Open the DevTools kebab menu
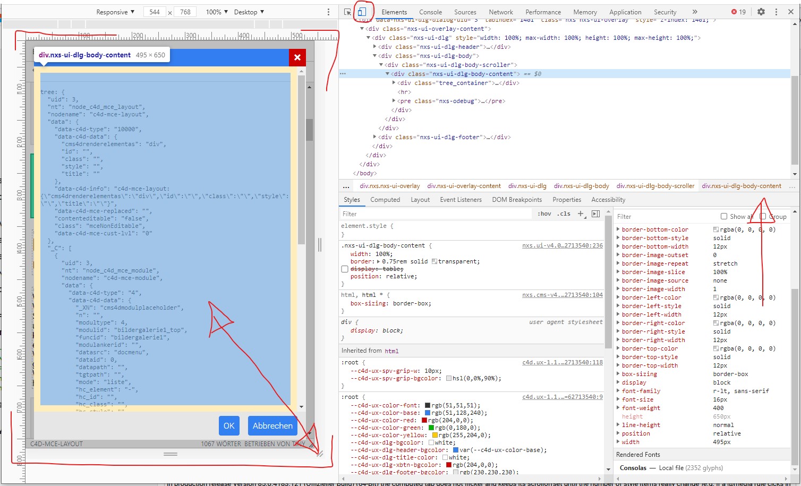The width and height of the screenshot is (801, 486). coord(776,12)
